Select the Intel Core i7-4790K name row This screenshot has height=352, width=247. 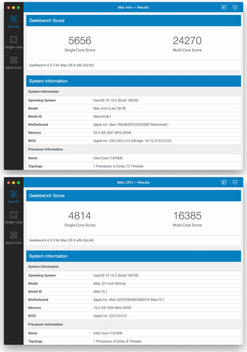tap(133, 333)
